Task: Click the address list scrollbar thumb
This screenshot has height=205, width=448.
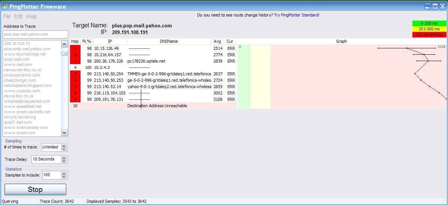Action: click(x=64, y=54)
